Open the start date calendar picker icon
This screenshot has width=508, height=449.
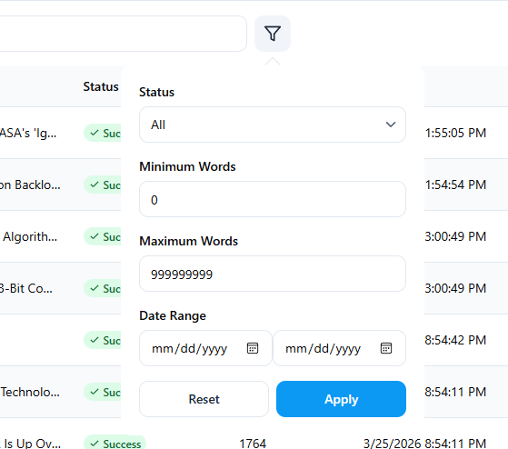pos(253,348)
